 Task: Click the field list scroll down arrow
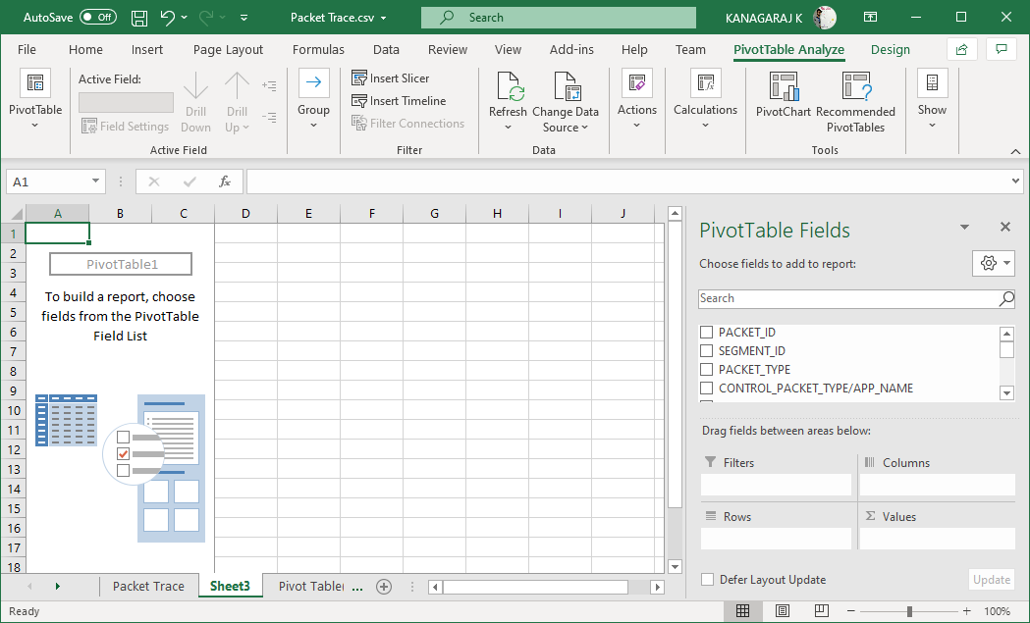(x=1006, y=392)
